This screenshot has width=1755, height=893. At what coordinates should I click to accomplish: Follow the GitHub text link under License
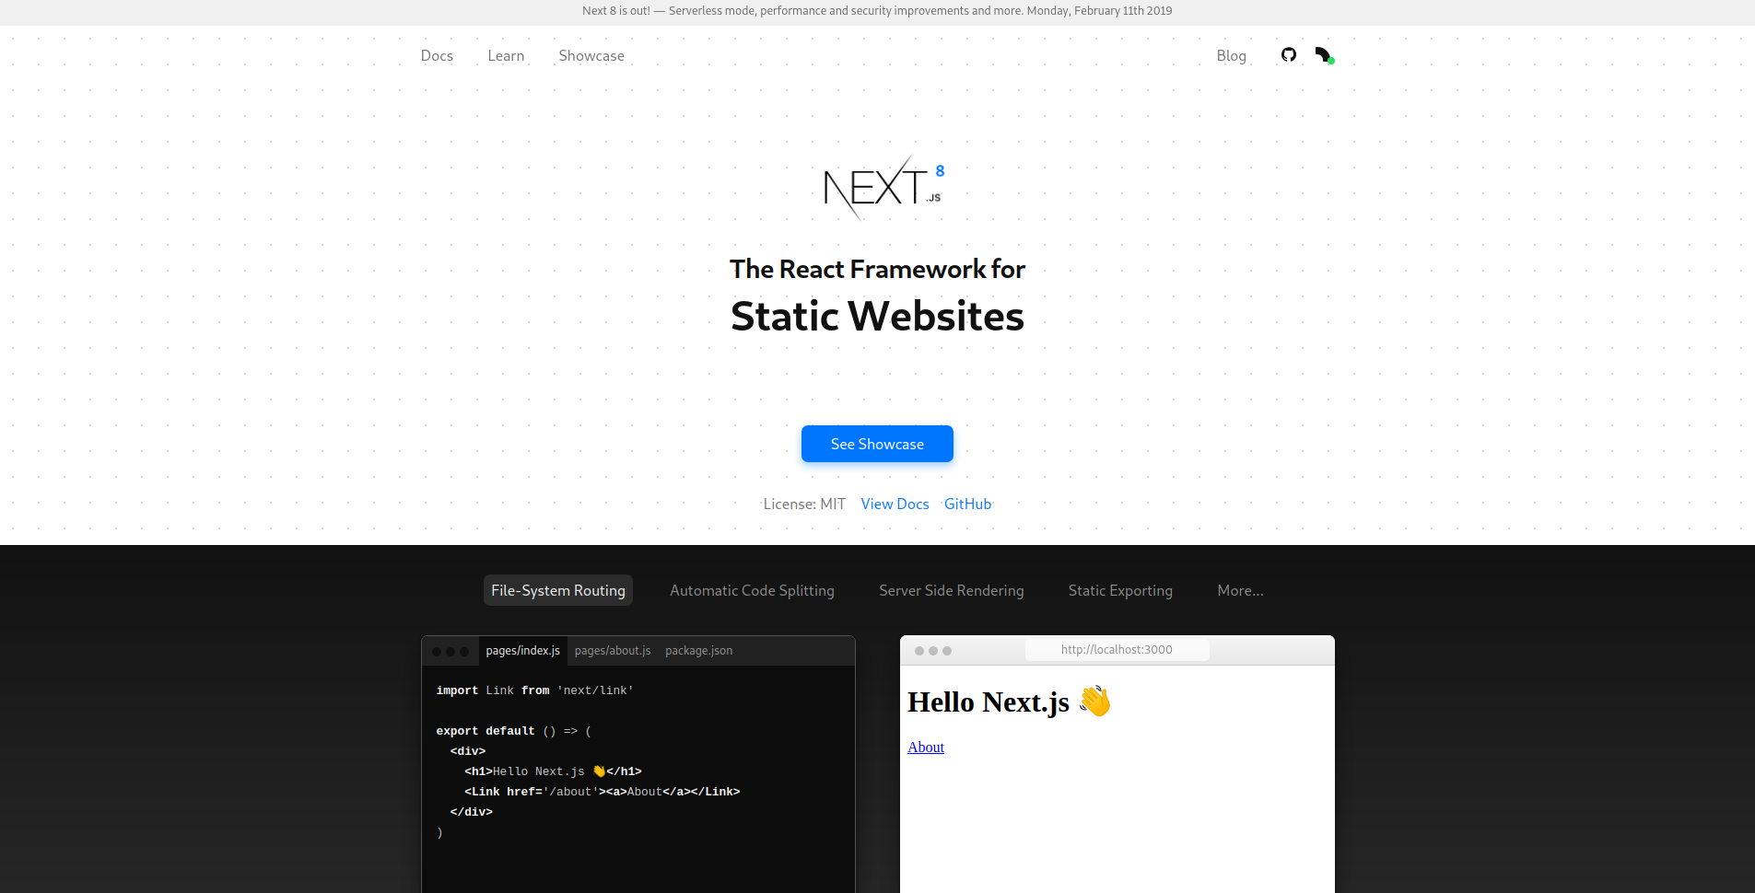(967, 504)
